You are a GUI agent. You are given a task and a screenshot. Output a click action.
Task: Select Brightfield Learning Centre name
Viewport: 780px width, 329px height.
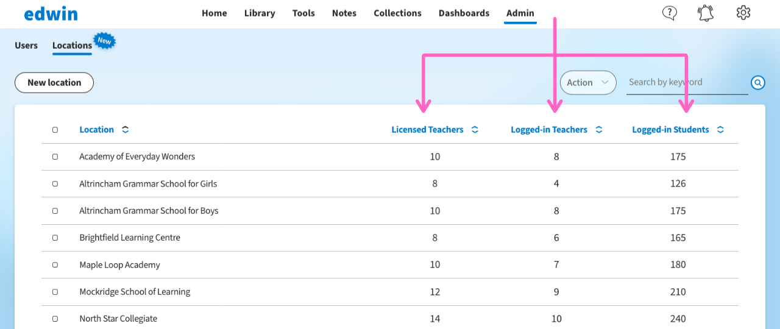coord(130,238)
